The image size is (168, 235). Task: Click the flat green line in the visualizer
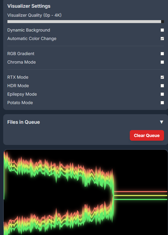pyautogui.click(x=141, y=199)
